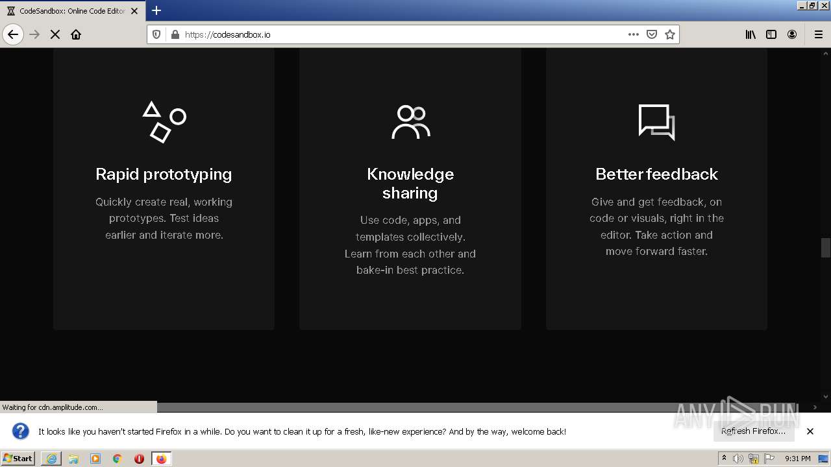This screenshot has width=831, height=467.
Task: Click the scroll down arrow of page
Action: 826,396
